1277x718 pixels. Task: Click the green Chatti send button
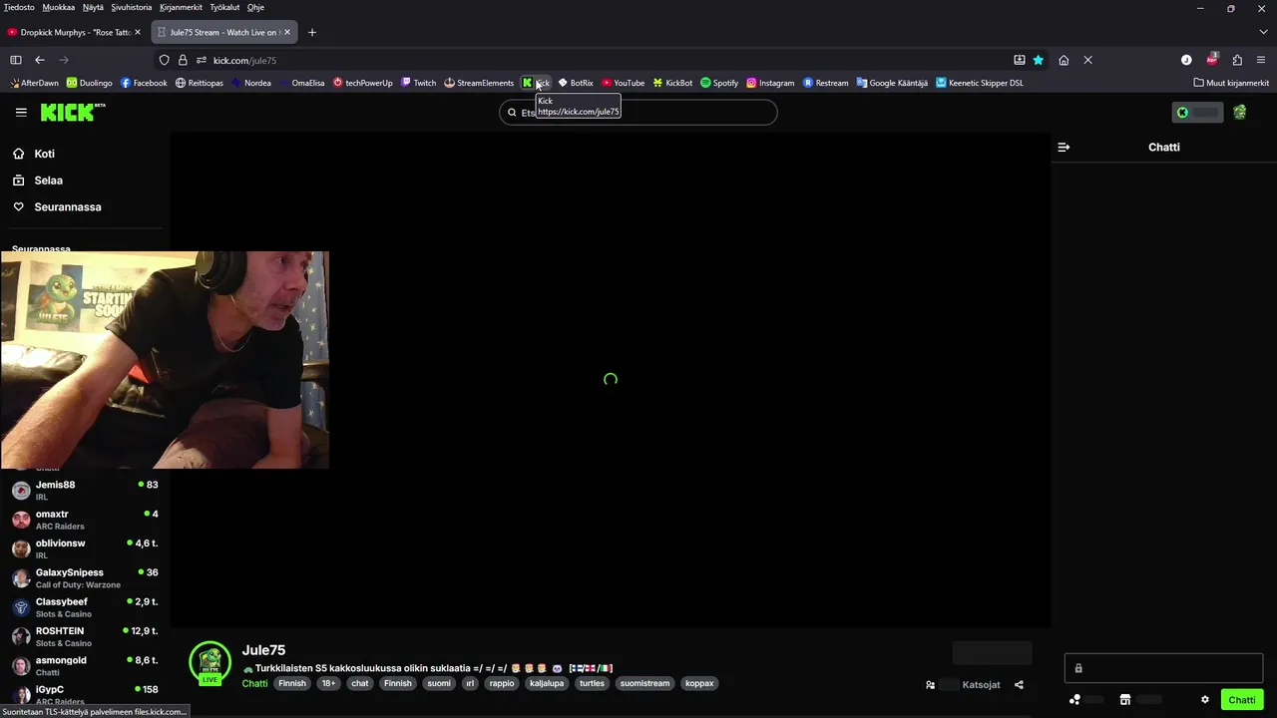tap(1242, 700)
